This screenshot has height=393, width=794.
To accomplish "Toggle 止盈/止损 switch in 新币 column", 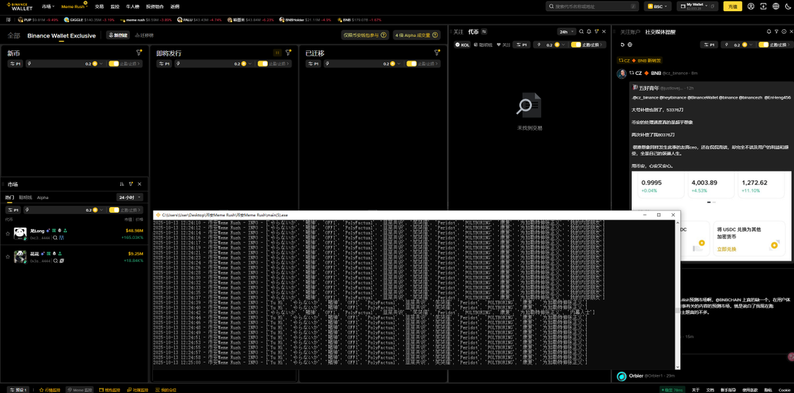I will click(114, 64).
